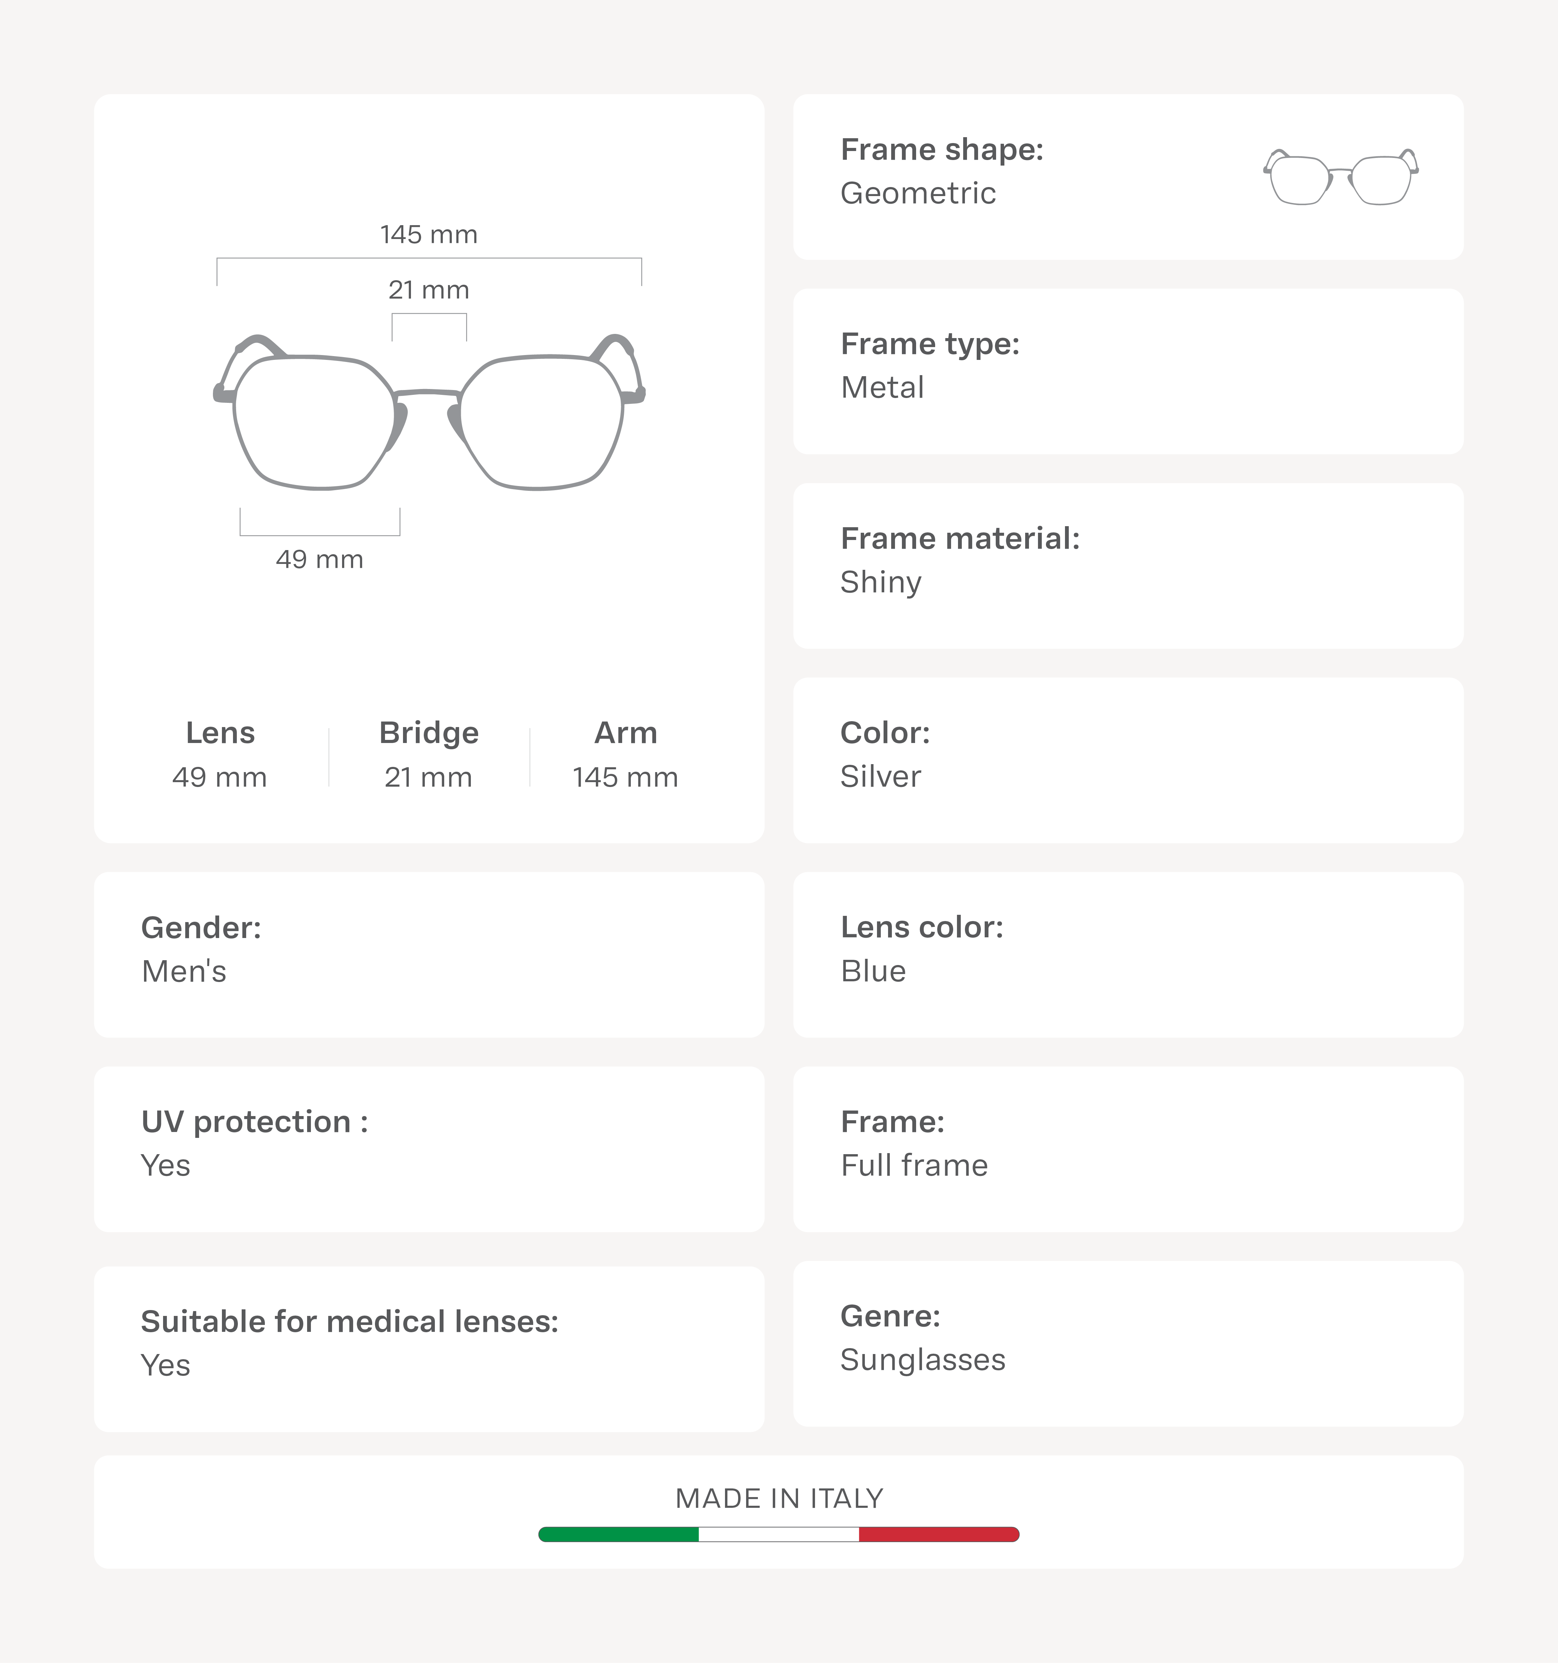Click the UV protection Yes card
1558x1663 pixels.
pos(428,1149)
